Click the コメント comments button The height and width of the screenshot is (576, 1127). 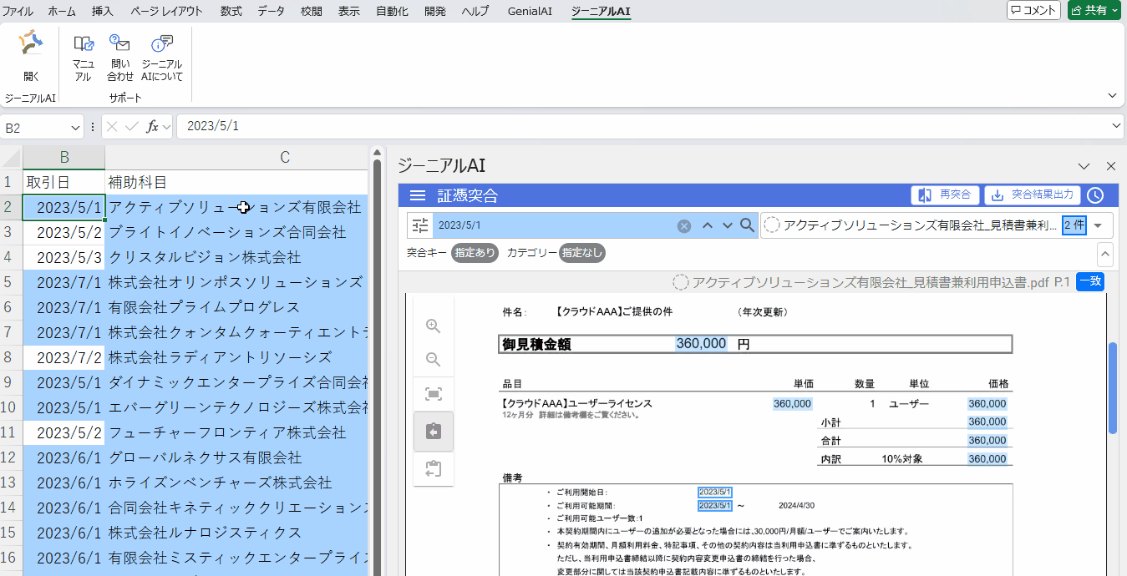(x=1033, y=10)
